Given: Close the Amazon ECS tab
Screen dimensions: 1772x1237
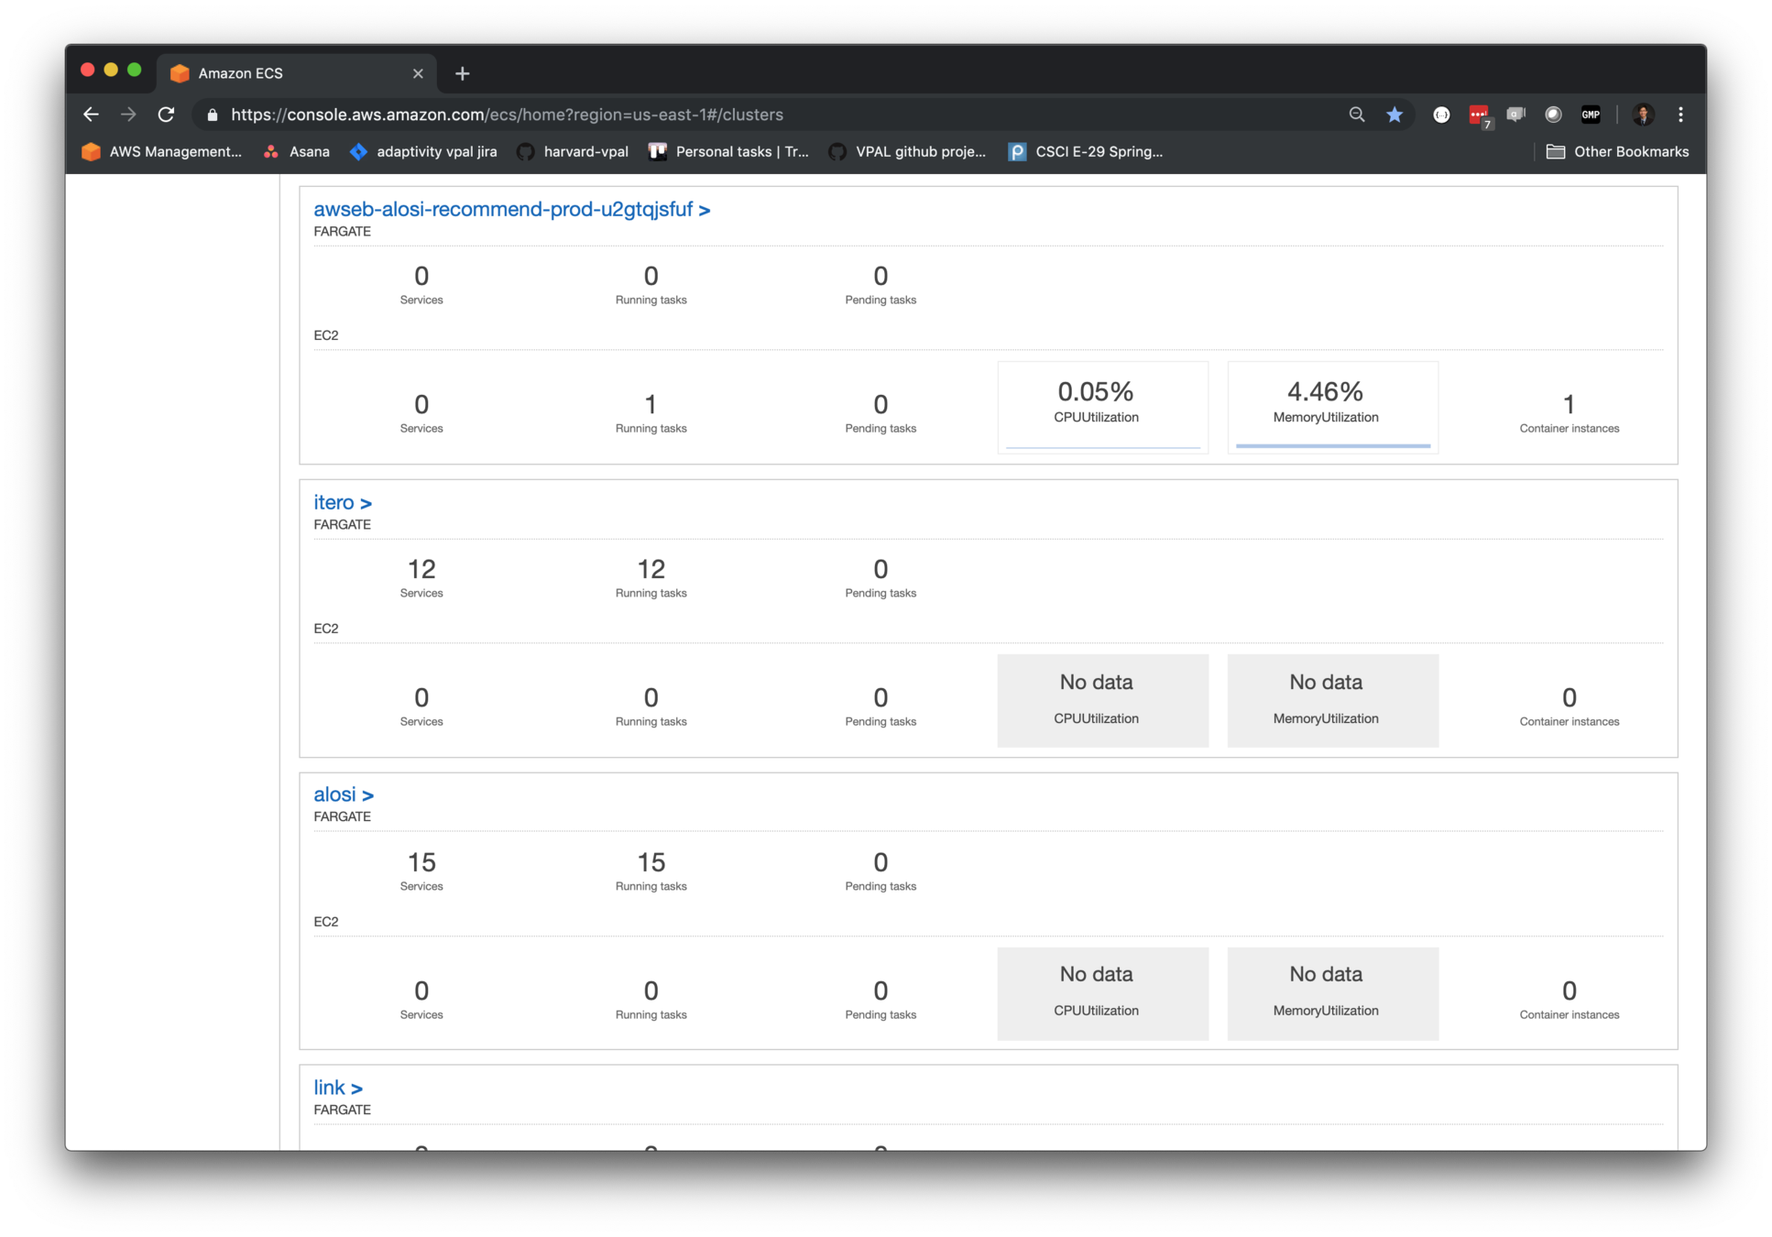Looking at the screenshot, I should coord(418,73).
